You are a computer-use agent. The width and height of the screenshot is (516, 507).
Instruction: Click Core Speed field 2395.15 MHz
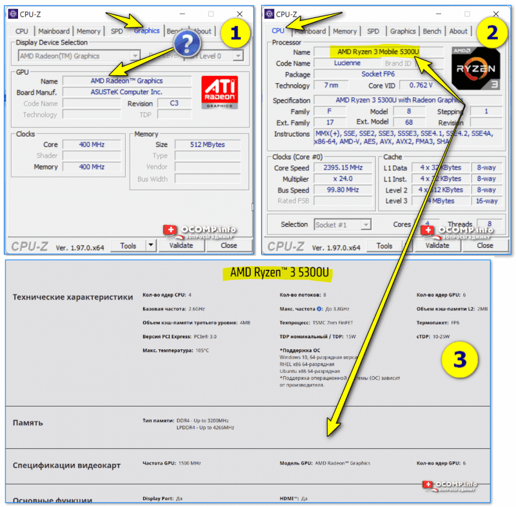coord(343,167)
